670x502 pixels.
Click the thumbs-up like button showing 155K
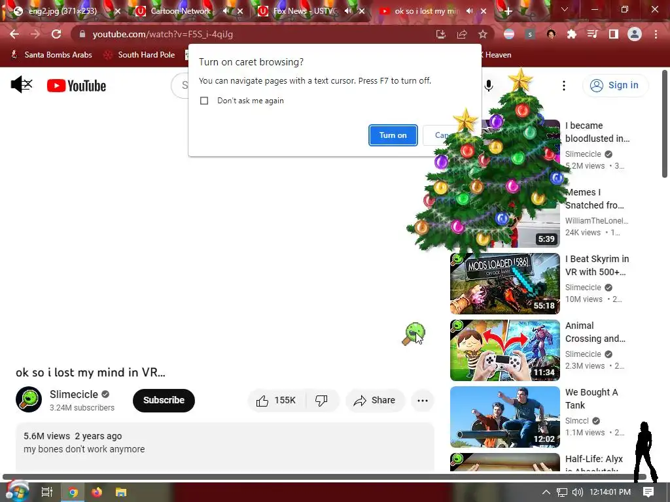pos(276,401)
